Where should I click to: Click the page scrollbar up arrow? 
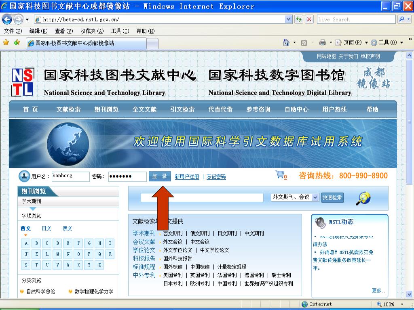tap(409, 55)
